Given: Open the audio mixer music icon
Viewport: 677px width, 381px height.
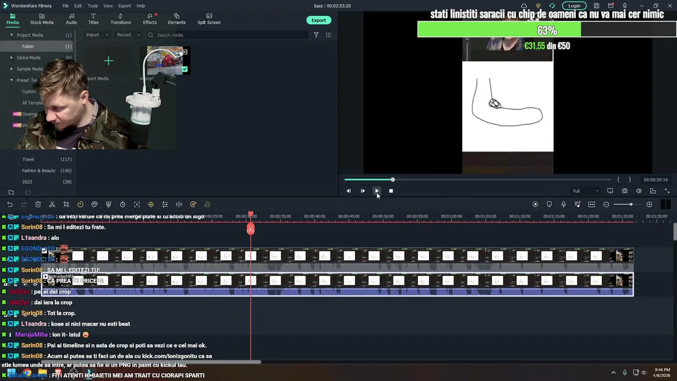Looking at the screenshot, I should [578, 204].
